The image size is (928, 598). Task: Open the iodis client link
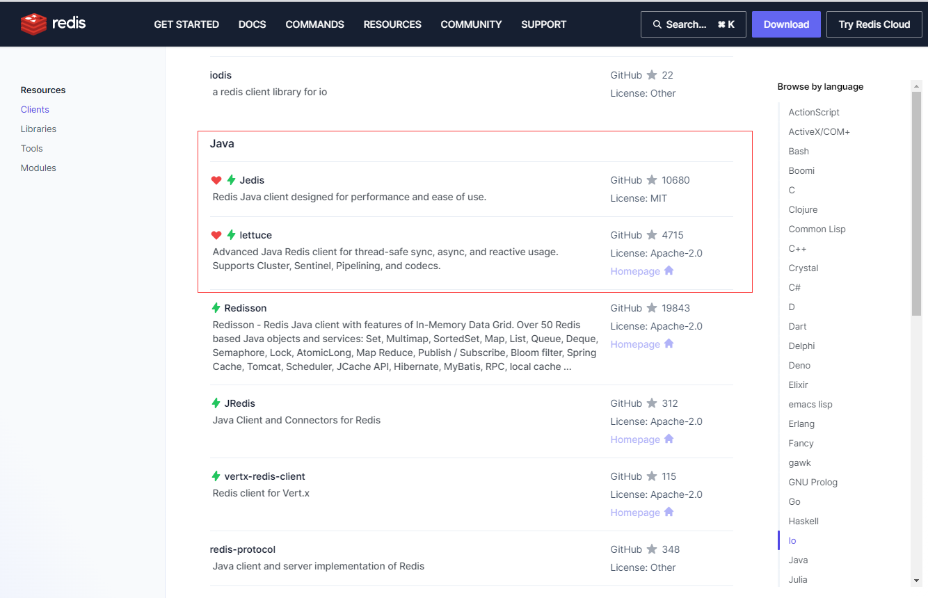pyautogui.click(x=221, y=75)
